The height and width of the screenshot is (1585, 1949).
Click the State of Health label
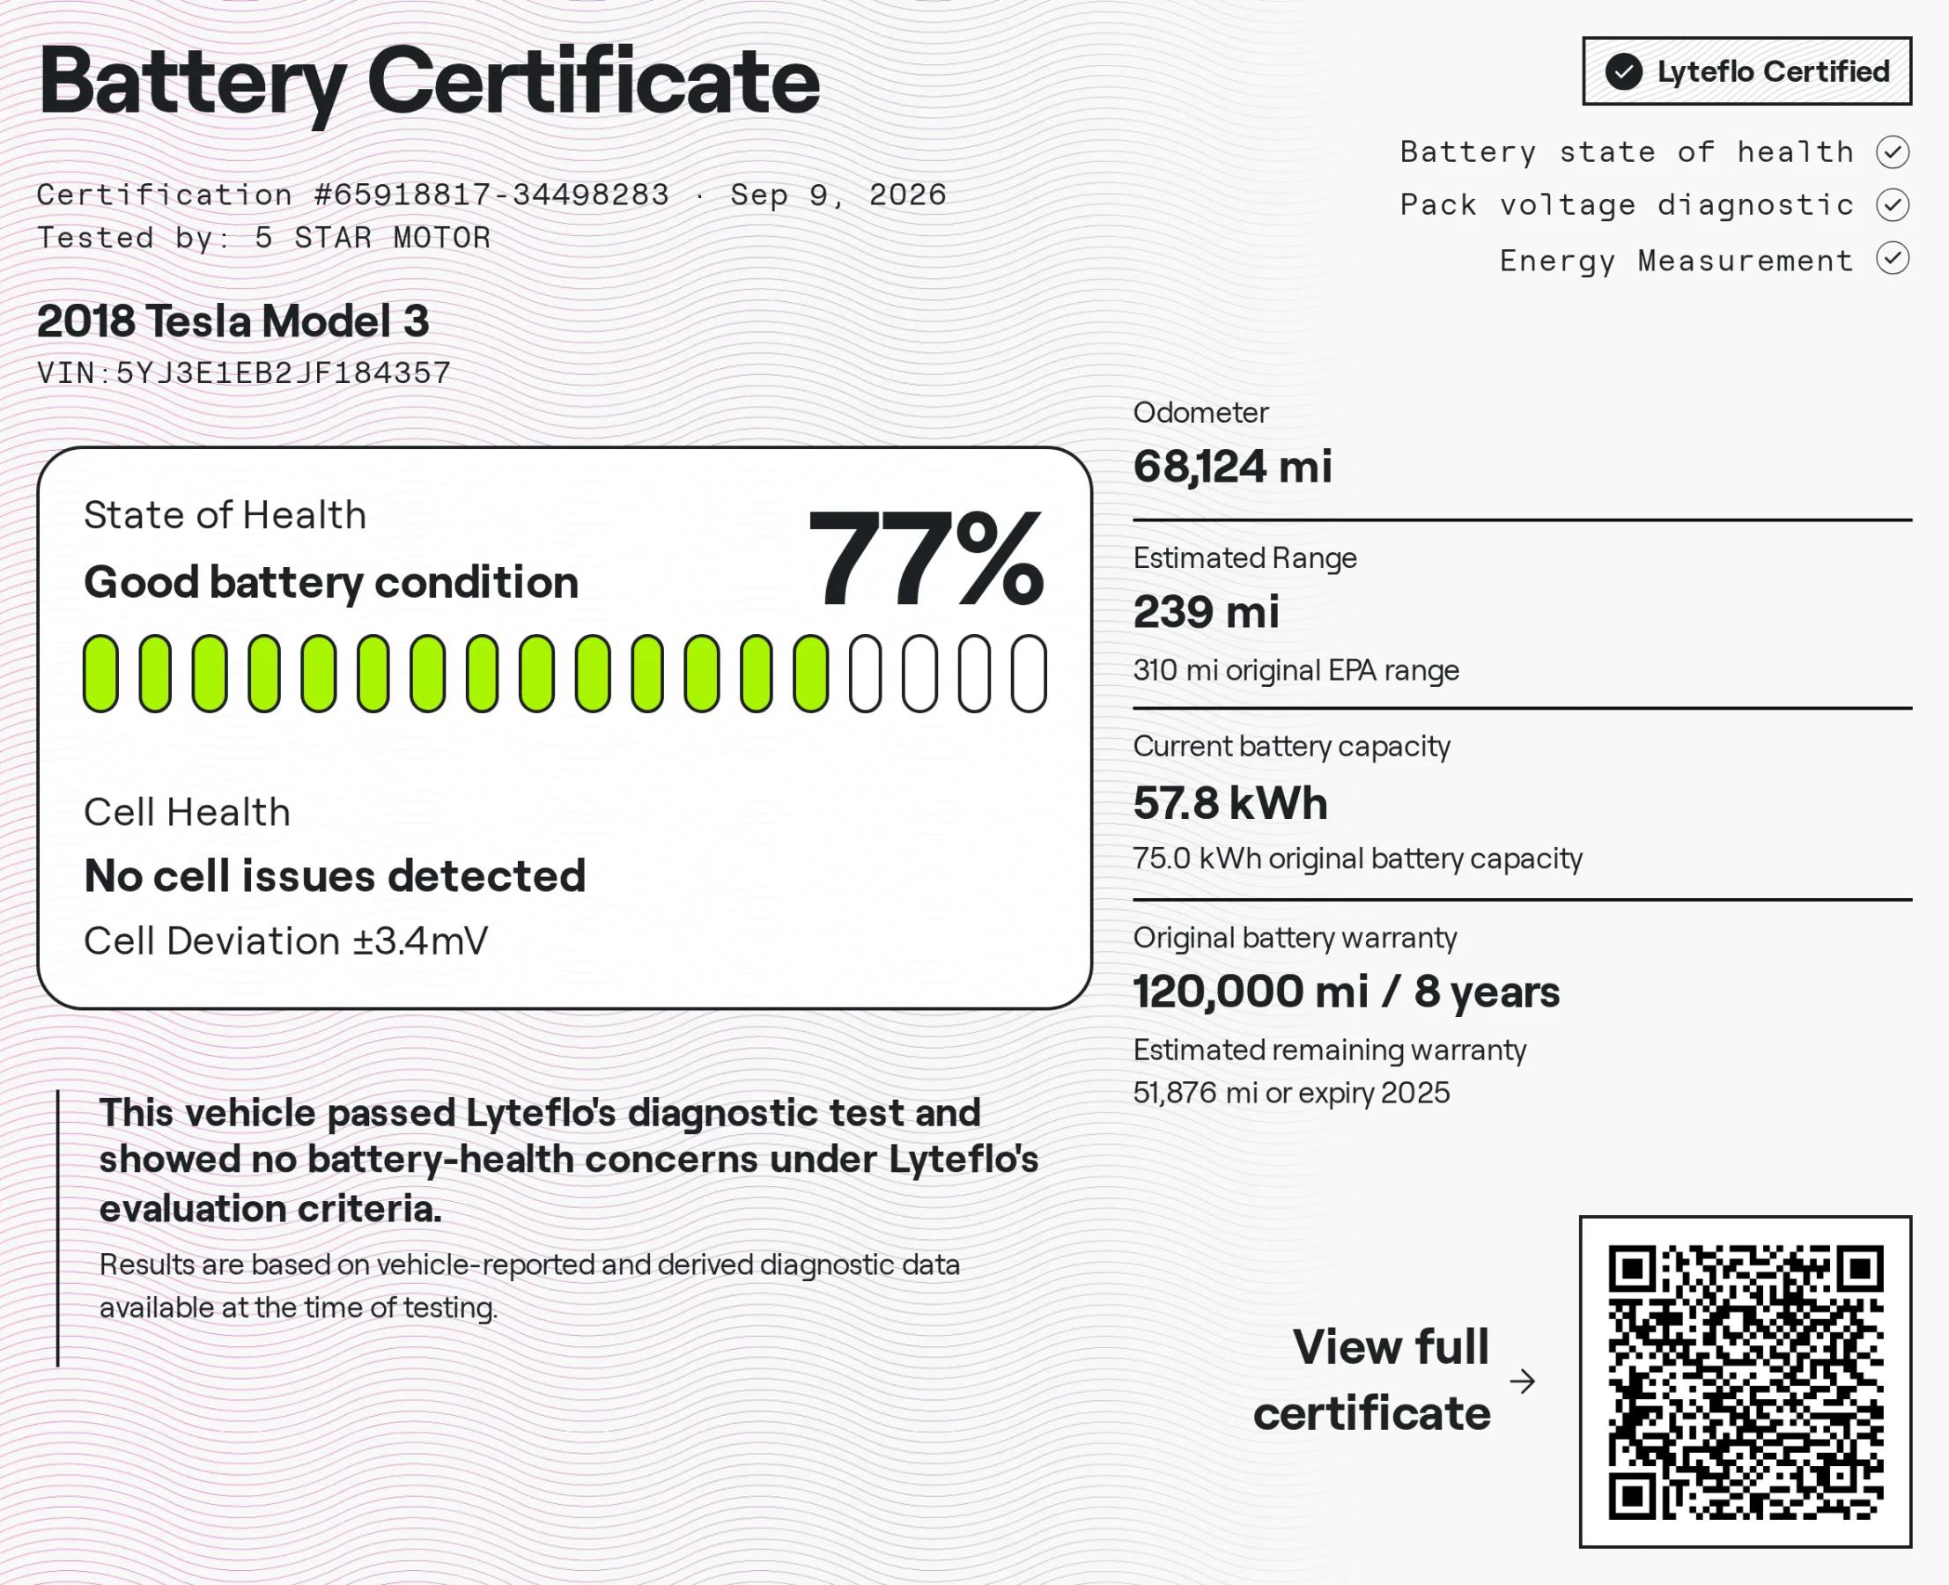(x=225, y=516)
